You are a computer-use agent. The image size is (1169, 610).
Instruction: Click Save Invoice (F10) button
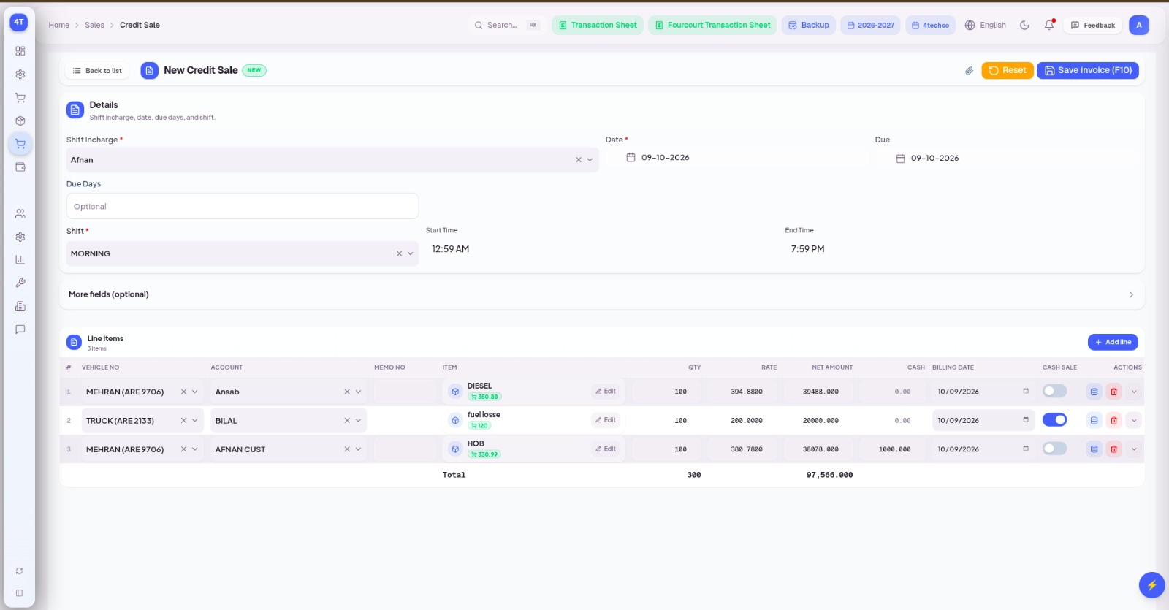[1088, 70]
